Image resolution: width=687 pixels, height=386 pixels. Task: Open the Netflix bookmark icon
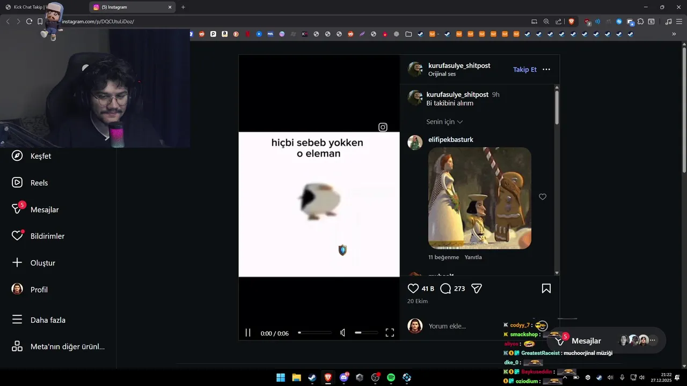[x=247, y=34]
